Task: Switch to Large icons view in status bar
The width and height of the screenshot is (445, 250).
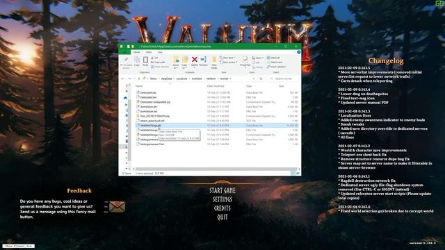Action: [x=298, y=174]
